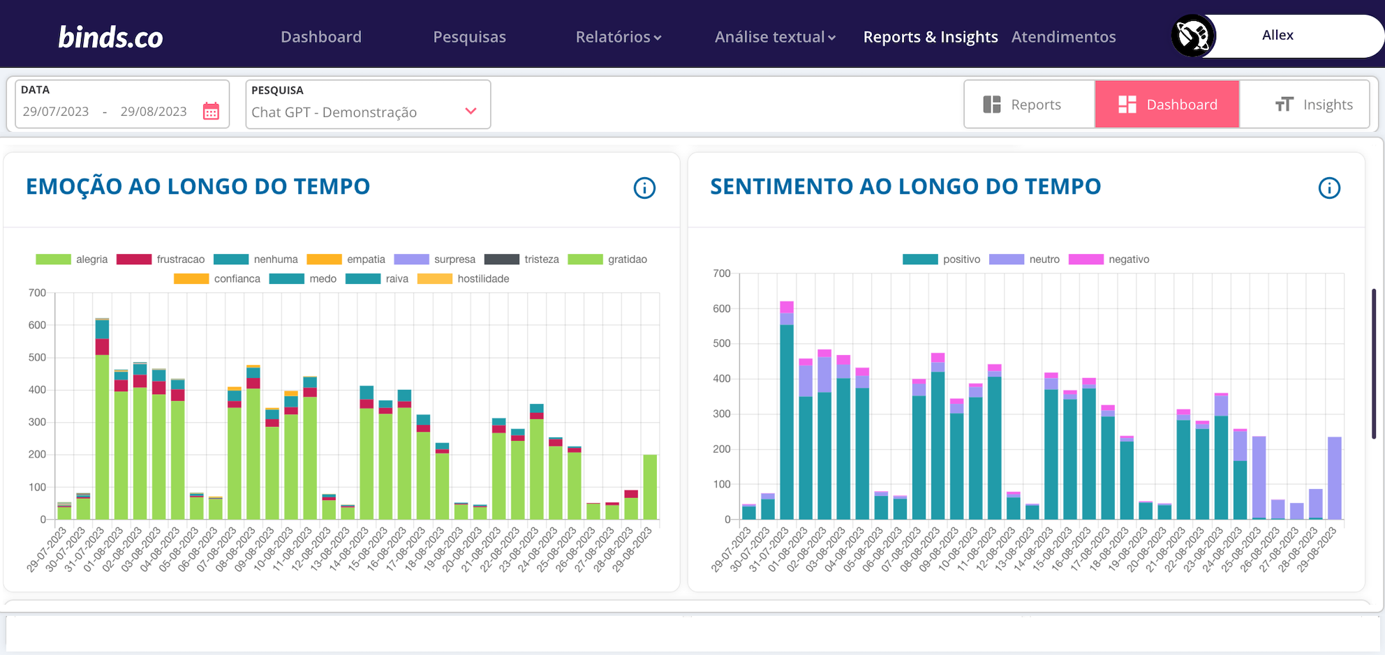Screen dimensions: 1385x655
Task: Open Atendimentos from the top navigation
Action: point(1063,37)
